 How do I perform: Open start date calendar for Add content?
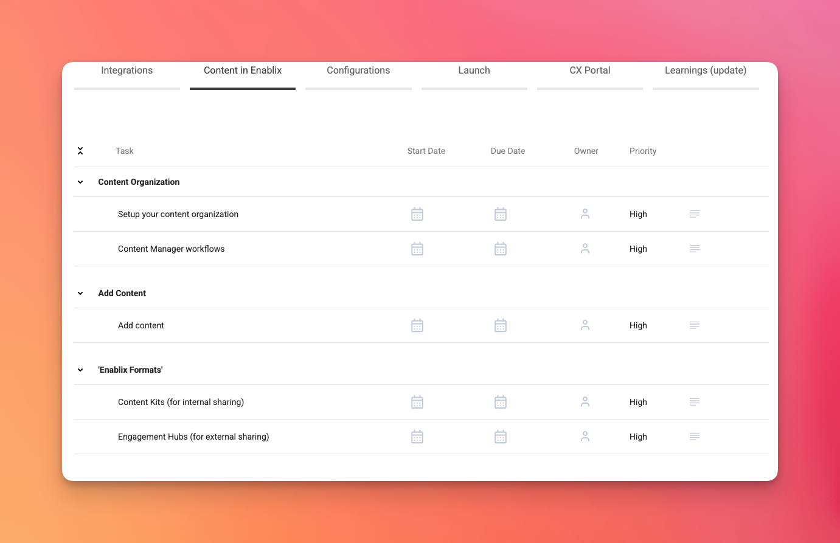click(417, 325)
